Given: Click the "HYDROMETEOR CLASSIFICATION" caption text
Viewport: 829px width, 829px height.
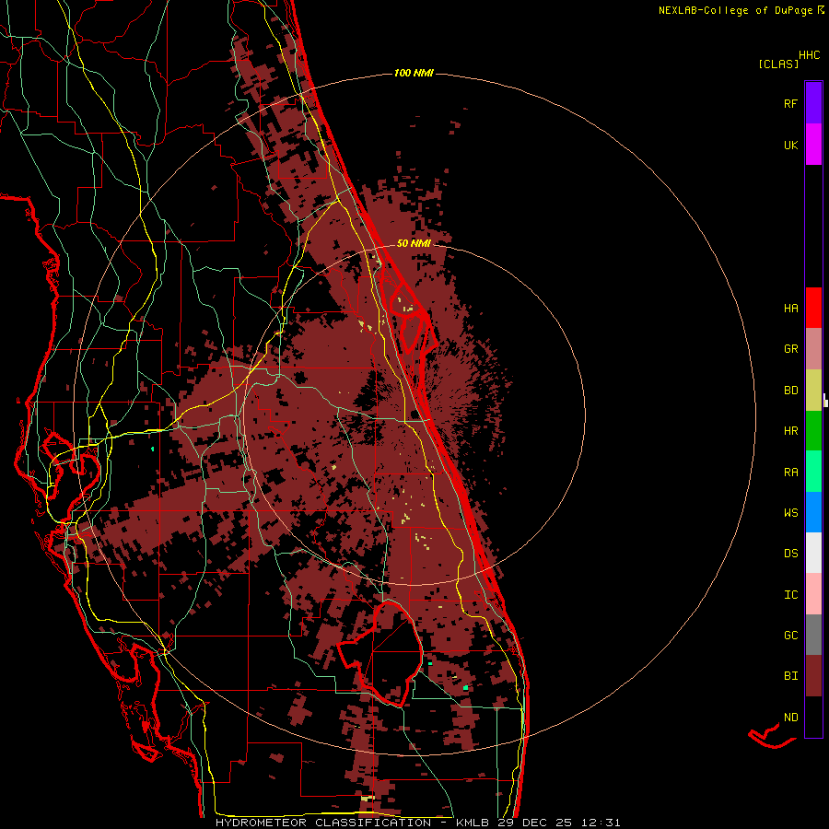Looking at the screenshot, I should coord(323,823).
